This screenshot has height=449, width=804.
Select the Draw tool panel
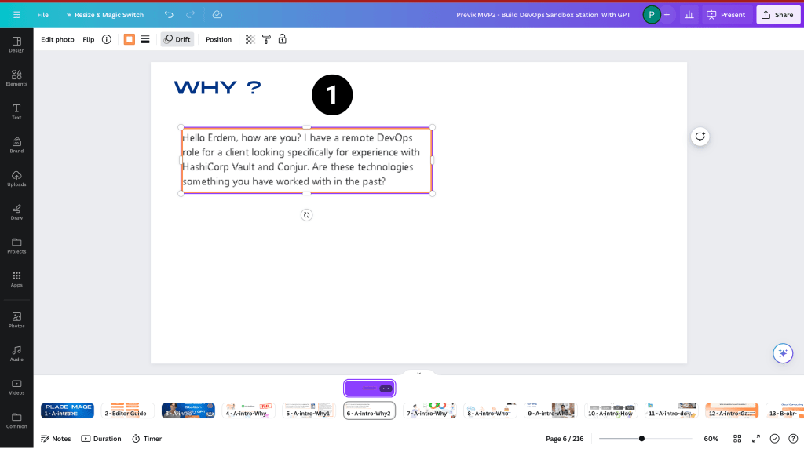16,212
